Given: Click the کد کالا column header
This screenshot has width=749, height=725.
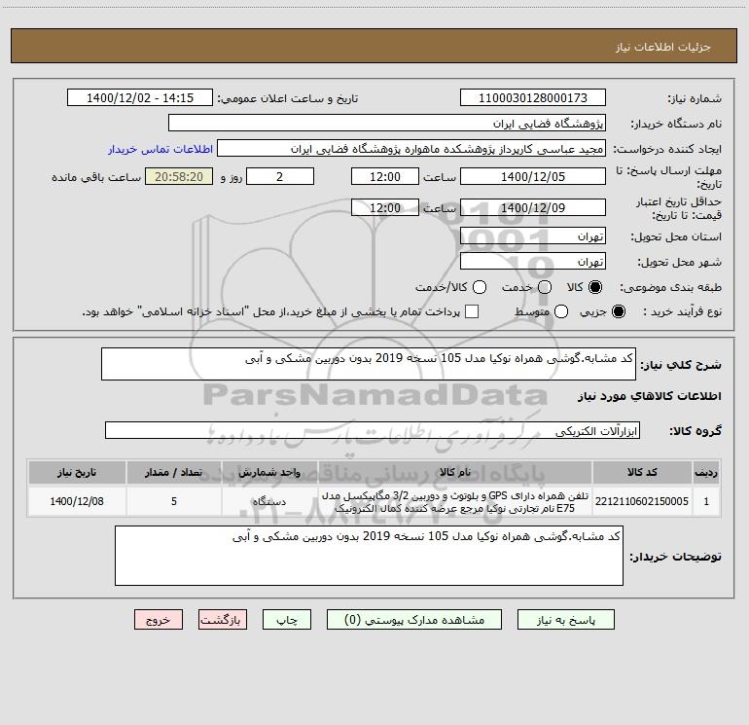Looking at the screenshot, I should click(642, 472).
